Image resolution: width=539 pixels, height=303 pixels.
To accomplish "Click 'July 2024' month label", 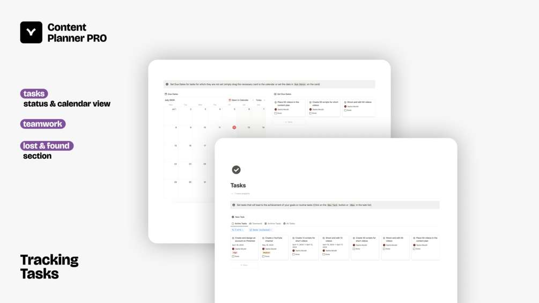I will point(169,100).
